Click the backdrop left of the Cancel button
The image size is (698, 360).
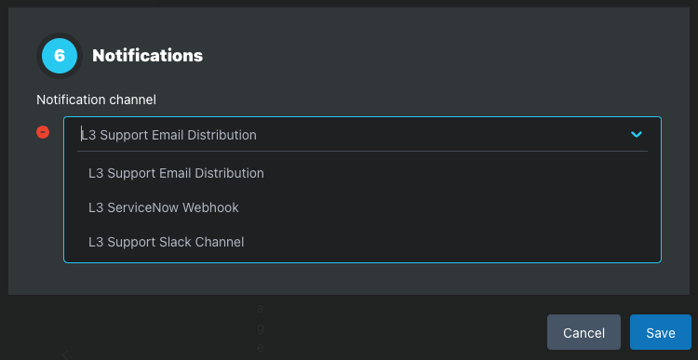click(x=400, y=329)
